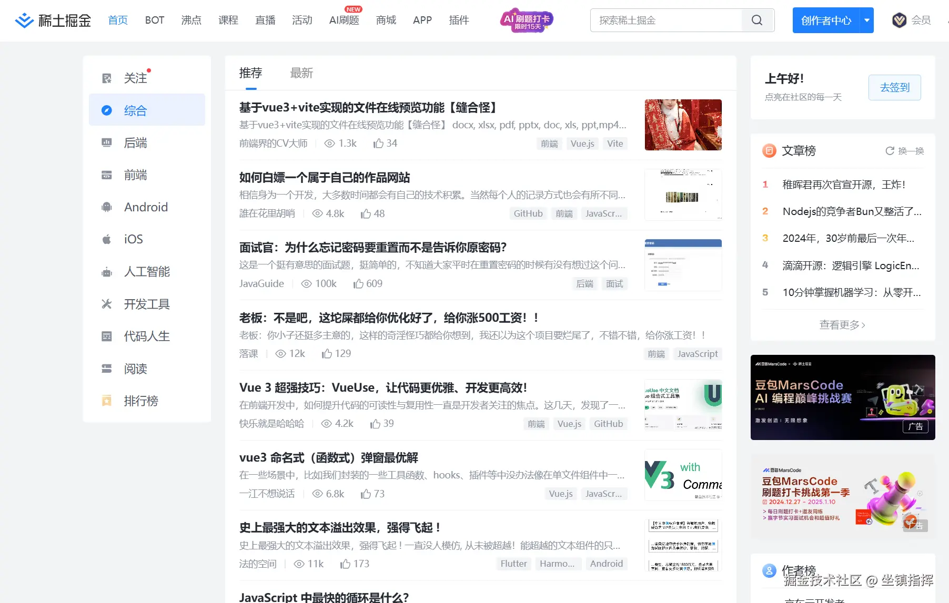Viewport: 949px width, 603px height.
Task: Click the 作者榜 header icon
Action: (x=769, y=570)
